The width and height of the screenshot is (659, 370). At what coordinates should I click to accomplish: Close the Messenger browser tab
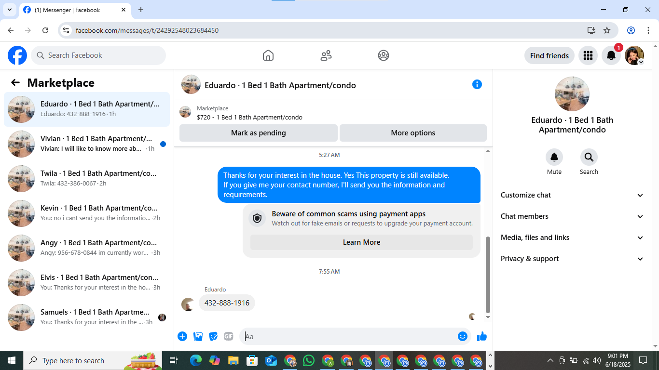124,10
